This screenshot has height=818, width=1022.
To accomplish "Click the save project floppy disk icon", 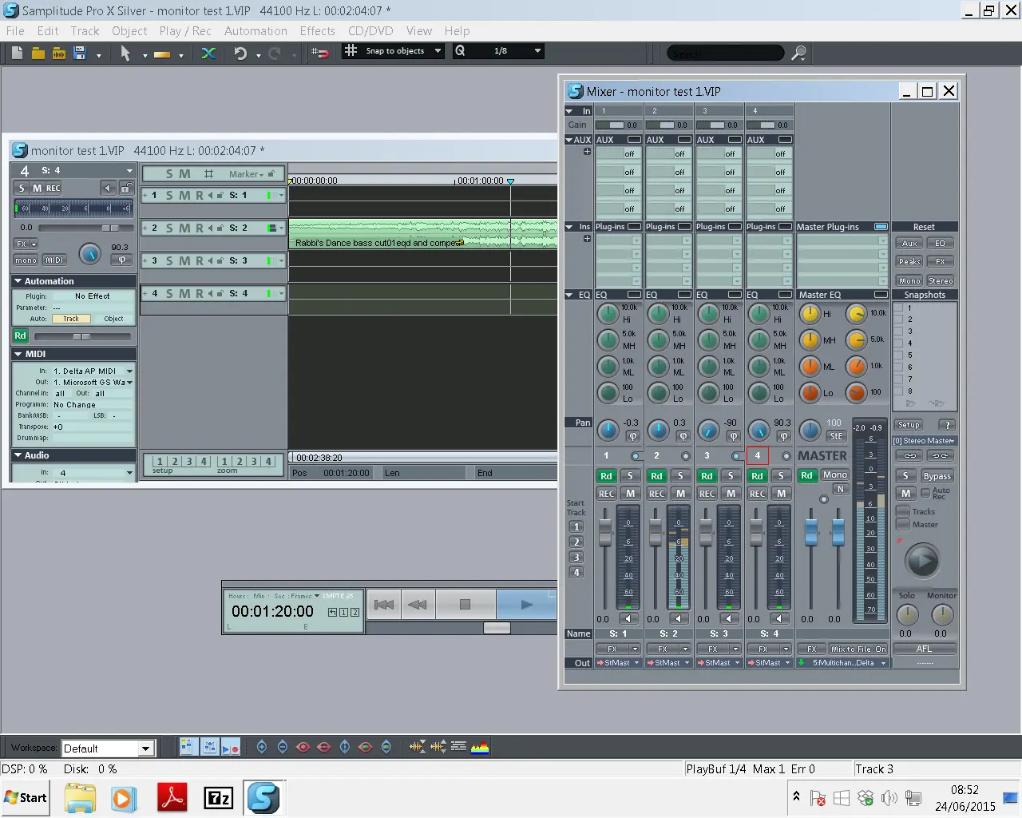I will click(80, 53).
